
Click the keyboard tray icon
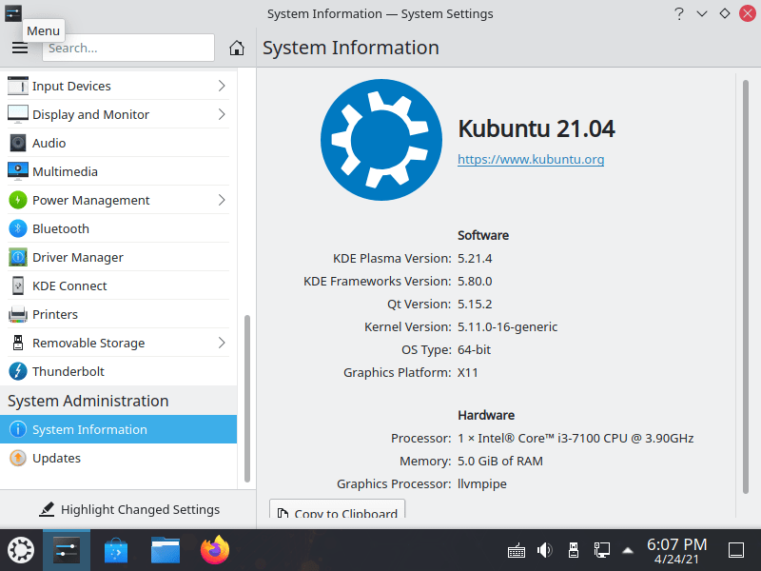coord(517,551)
